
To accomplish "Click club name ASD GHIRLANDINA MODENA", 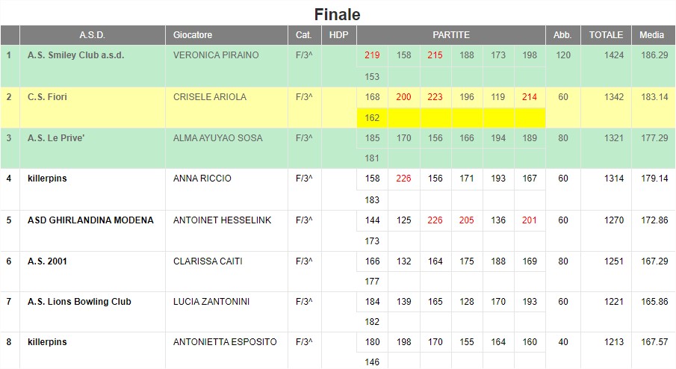I will 90,220.
